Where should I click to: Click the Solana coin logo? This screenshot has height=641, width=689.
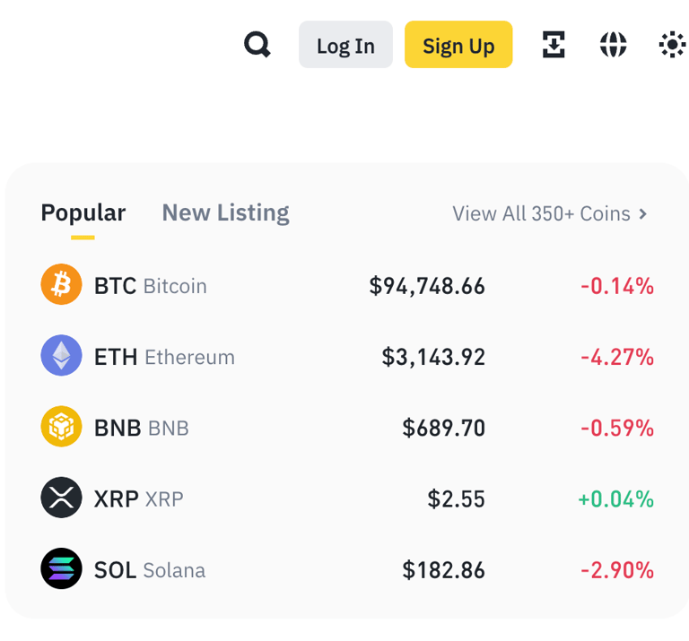coord(61,568)
